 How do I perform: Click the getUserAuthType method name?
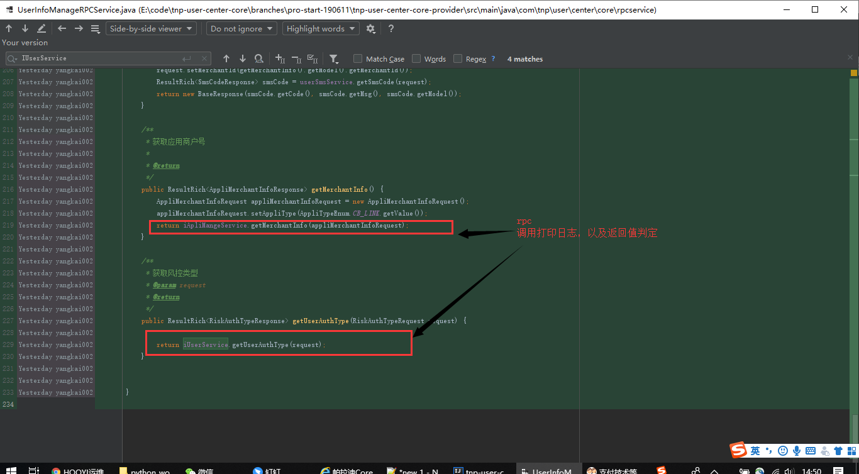[x=321, y=321]
